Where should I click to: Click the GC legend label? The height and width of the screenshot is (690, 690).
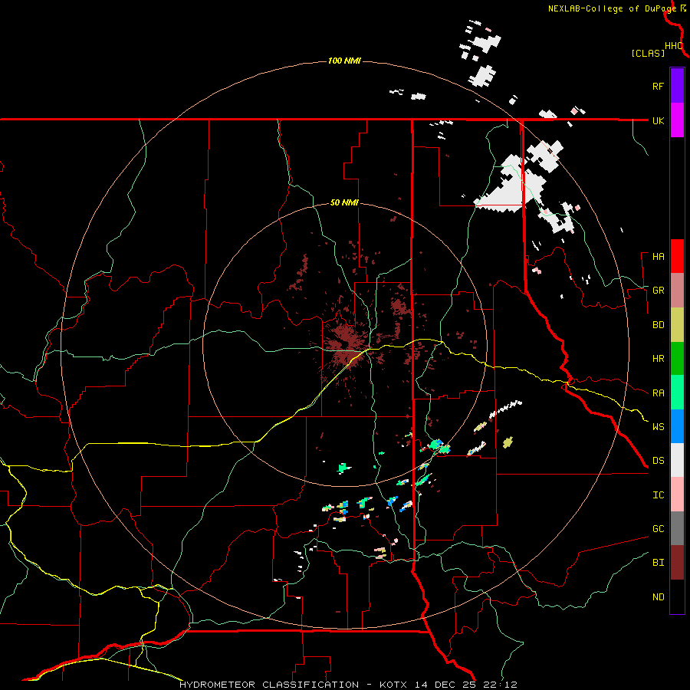point(658,529)
